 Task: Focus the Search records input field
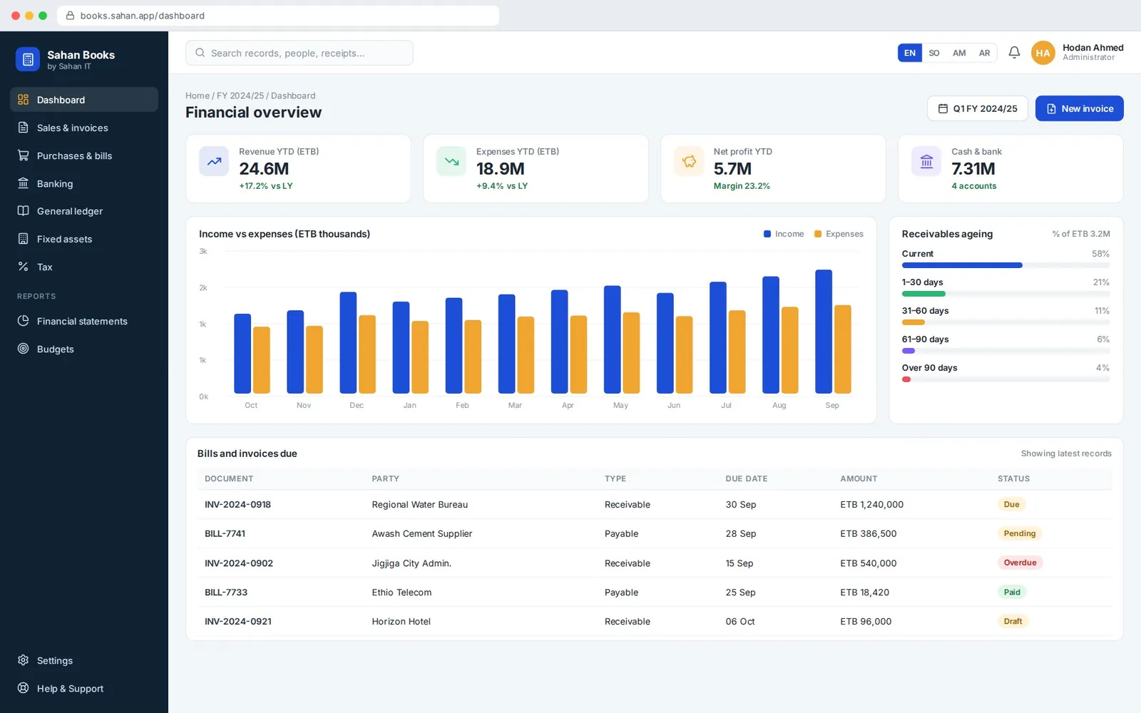pyautogui.click(x=300, y=53)
